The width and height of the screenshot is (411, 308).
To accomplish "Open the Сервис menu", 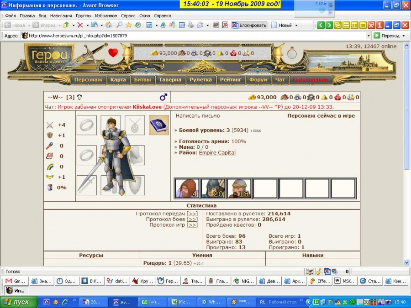I will point(128,16).
